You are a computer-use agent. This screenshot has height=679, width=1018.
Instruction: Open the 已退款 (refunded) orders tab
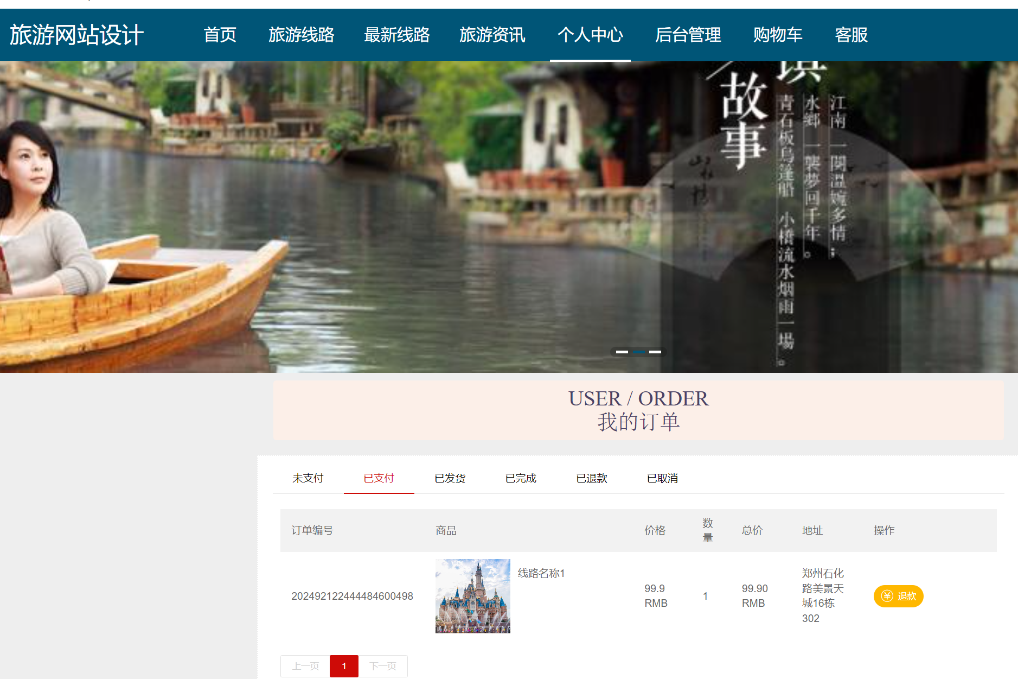pos(591,478)
